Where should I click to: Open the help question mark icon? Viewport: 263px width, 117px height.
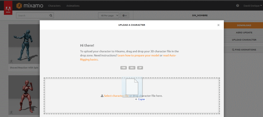click(238, 6)
